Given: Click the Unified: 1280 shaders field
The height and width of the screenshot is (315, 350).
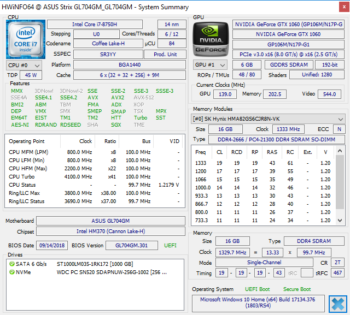Looking at the screenshot, I should pyautogui.click(x=317, y=75).
